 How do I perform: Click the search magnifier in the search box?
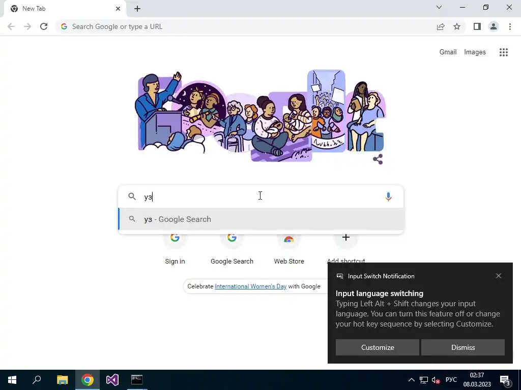pos(132,197)
